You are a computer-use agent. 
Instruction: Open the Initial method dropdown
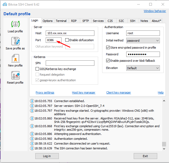coord(143,41)
